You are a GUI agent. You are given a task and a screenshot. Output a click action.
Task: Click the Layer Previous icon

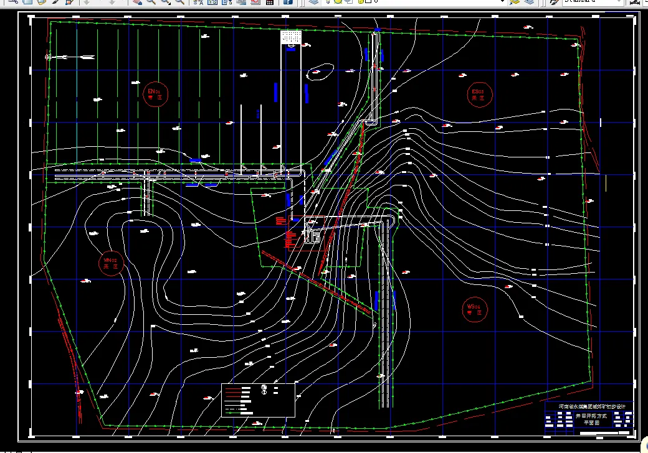(528, 2)
